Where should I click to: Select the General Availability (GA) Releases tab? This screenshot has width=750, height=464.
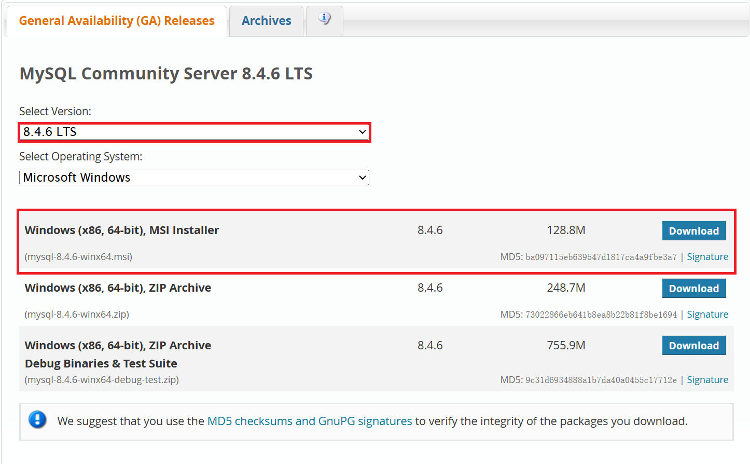(116, 21)
